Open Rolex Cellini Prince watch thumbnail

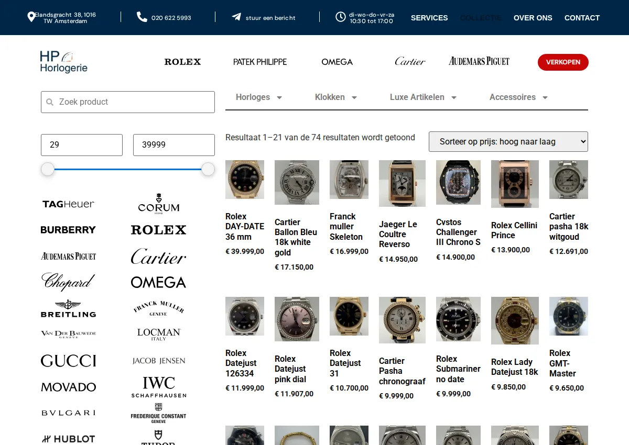coord(515,184)
